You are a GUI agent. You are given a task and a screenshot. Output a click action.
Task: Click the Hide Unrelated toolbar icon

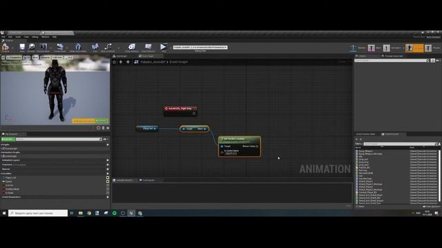[x=108, y=47]
